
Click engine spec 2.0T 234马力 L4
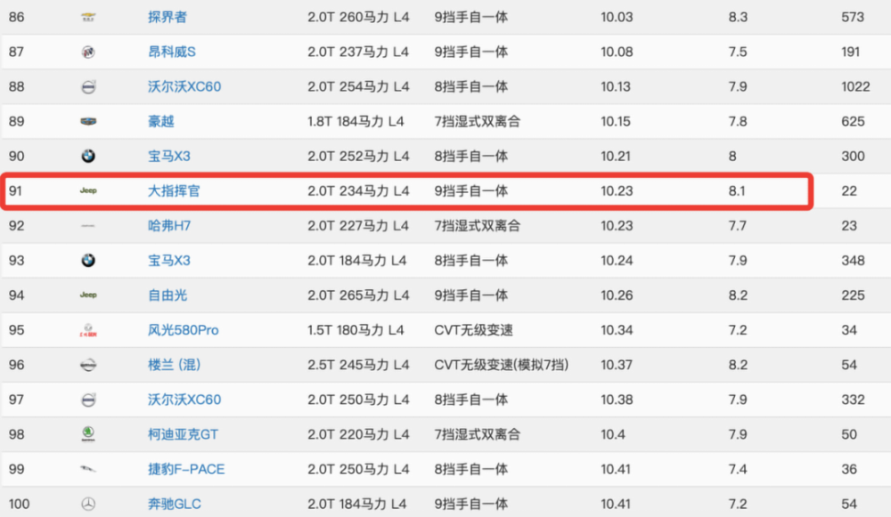point(358,191)
